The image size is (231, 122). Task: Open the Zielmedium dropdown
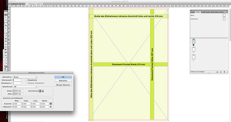(25, 77)
